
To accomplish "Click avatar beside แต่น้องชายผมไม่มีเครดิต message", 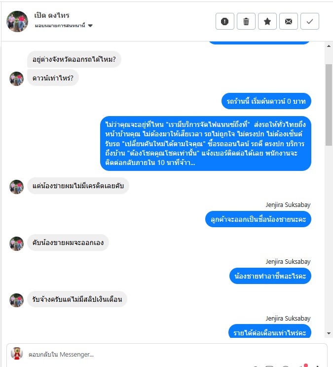I will coord(16,187).
